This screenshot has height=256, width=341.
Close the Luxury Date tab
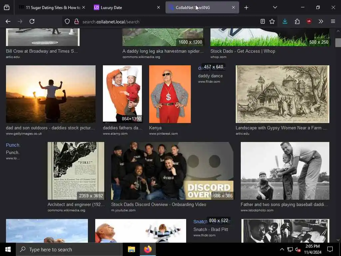pos(159,7)
